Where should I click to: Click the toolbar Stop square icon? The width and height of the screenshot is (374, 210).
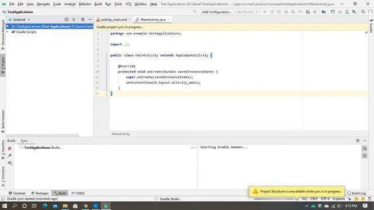click(314, 12)
